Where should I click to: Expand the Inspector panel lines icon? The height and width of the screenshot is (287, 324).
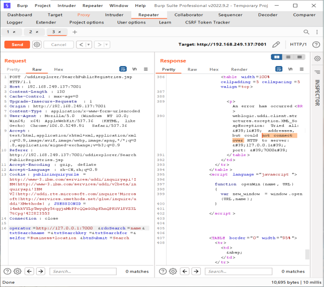(x=317, y=72)
